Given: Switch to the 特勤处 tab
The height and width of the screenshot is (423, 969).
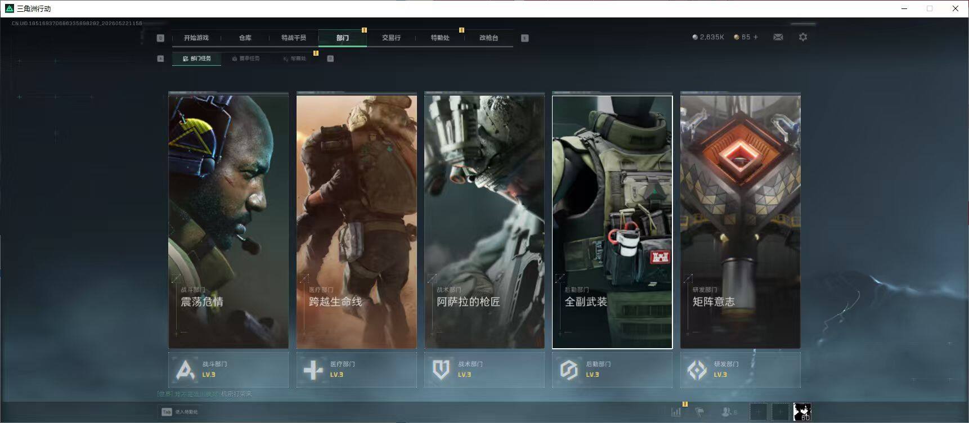Looking at the screenshot, I should click(440, 38).
